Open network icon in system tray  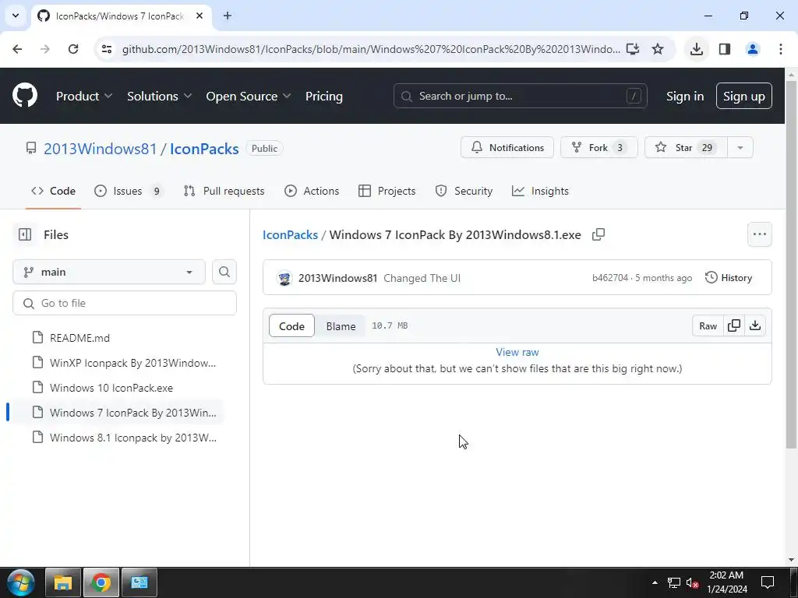coord(674,582)
